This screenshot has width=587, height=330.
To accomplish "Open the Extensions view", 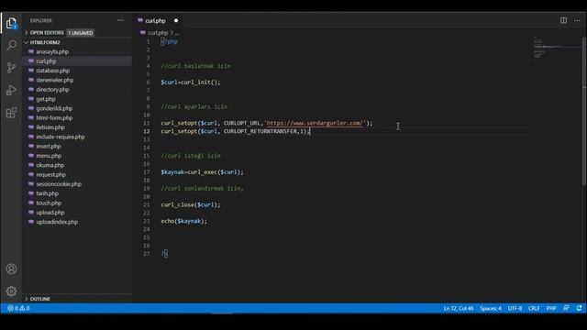I will (11, 113).
